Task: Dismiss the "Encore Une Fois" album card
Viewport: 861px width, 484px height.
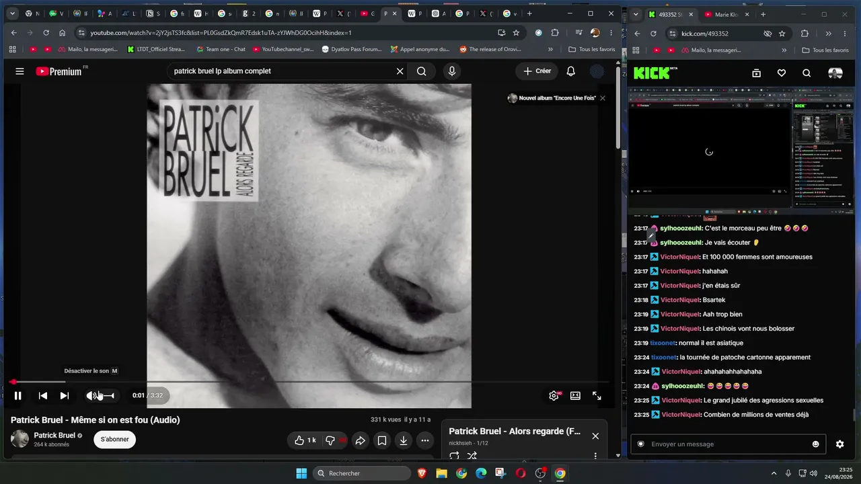Action: pyautogui.click(x=603, y=98)
